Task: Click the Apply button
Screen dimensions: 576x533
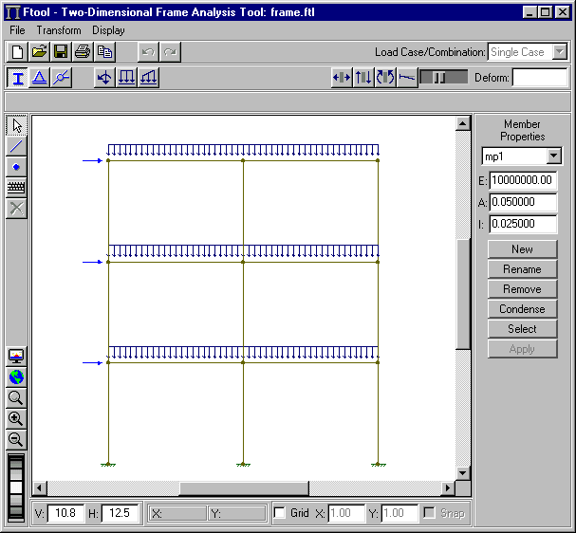Action: [522, 349]
